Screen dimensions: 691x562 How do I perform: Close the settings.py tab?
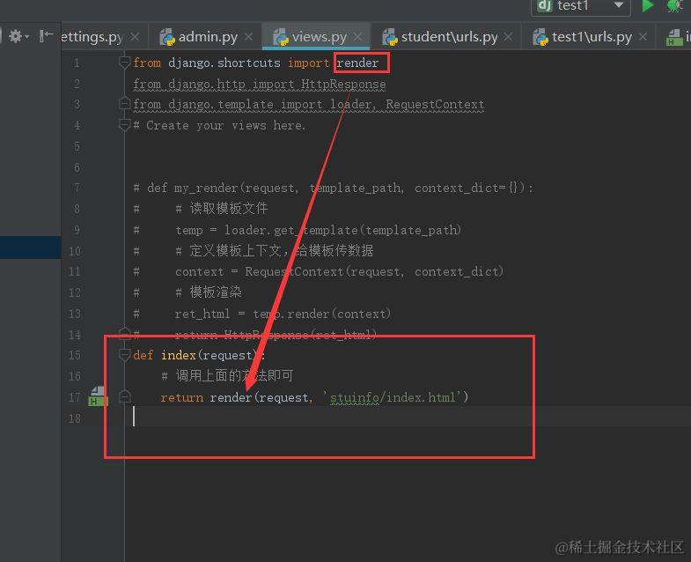[x=136, y=37]
